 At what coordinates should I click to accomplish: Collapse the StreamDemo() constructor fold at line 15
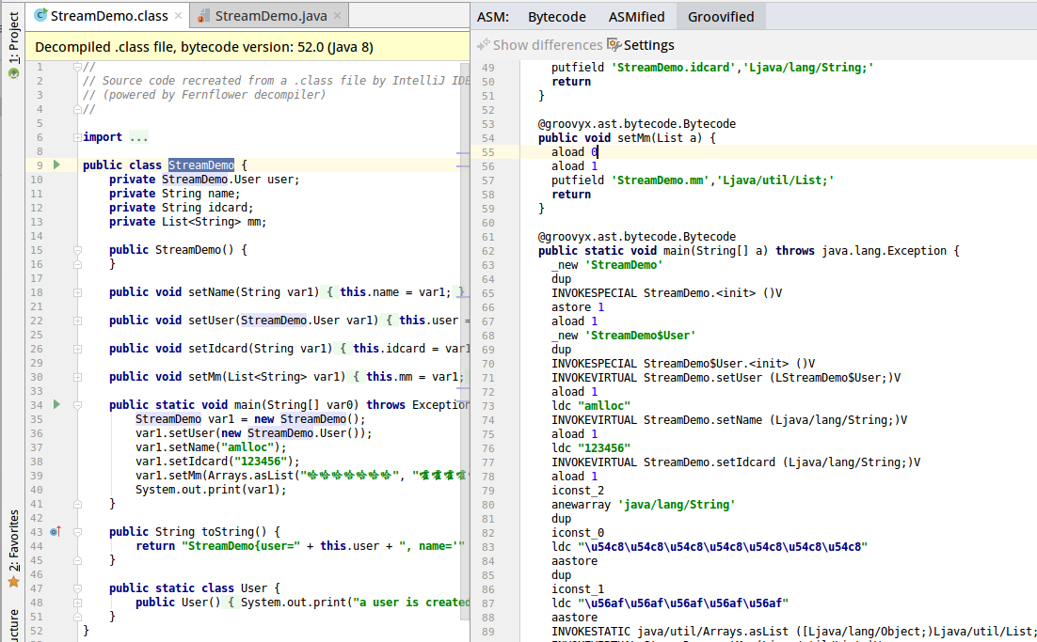click(x=77, y=250)
